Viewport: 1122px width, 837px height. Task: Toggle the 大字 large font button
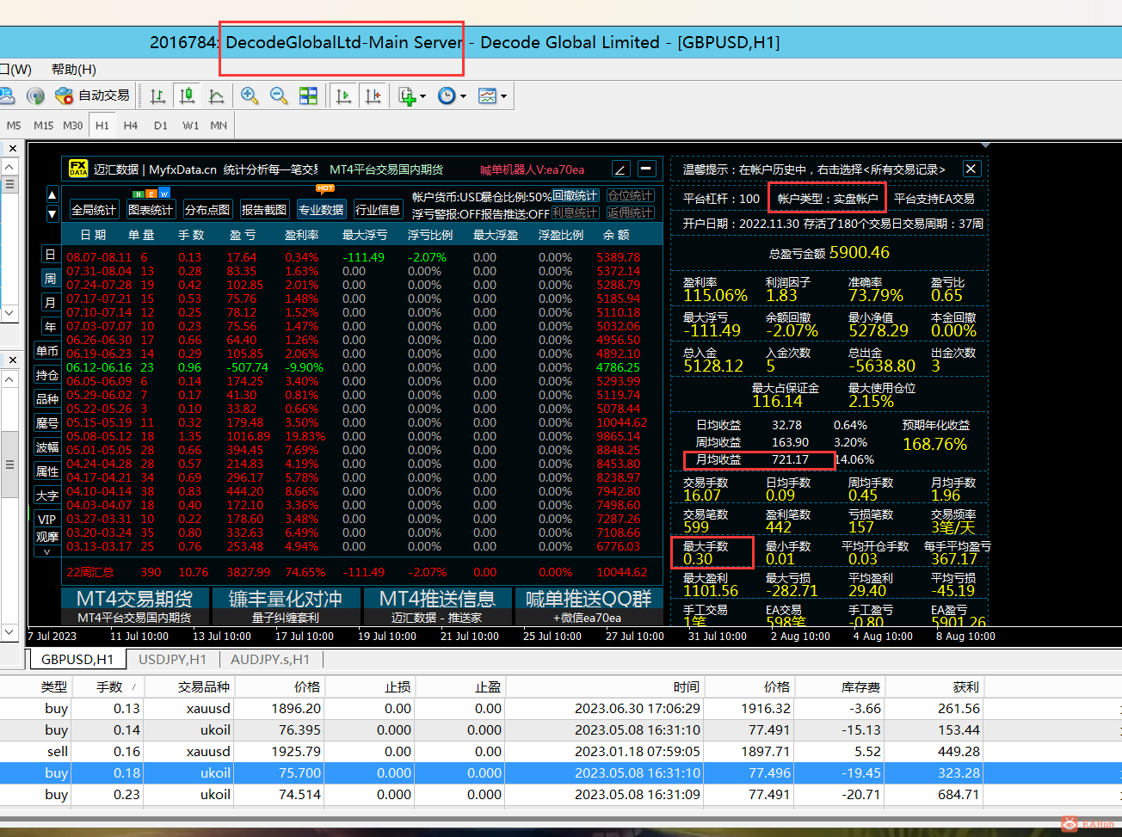tap(47, 495)
